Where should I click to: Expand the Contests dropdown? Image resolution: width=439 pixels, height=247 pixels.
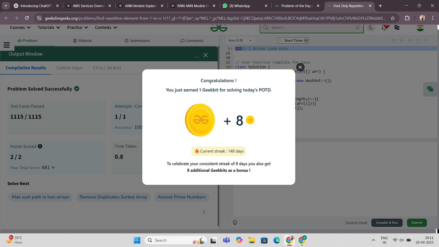tap(106, 27)
